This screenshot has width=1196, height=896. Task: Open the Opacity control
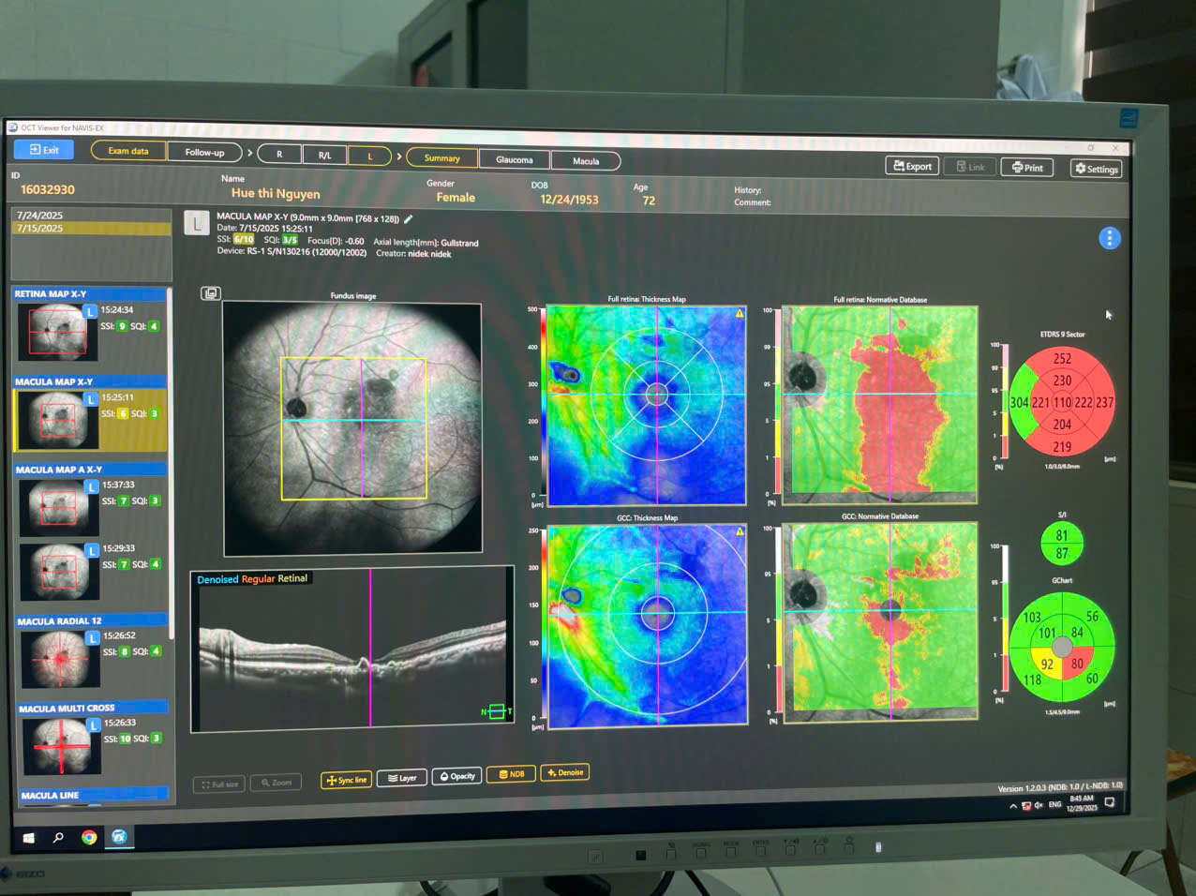click(x=457, y=776)
